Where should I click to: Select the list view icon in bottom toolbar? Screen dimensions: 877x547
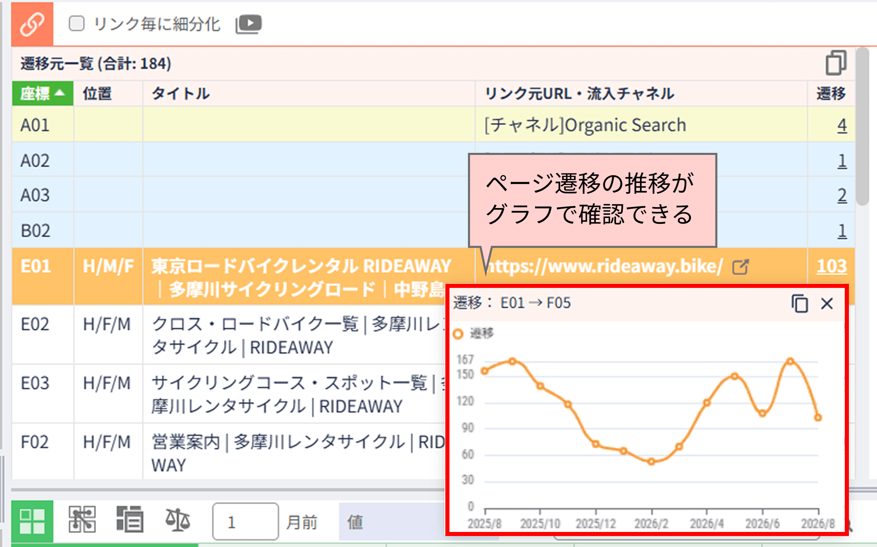(x=130, y=520)
